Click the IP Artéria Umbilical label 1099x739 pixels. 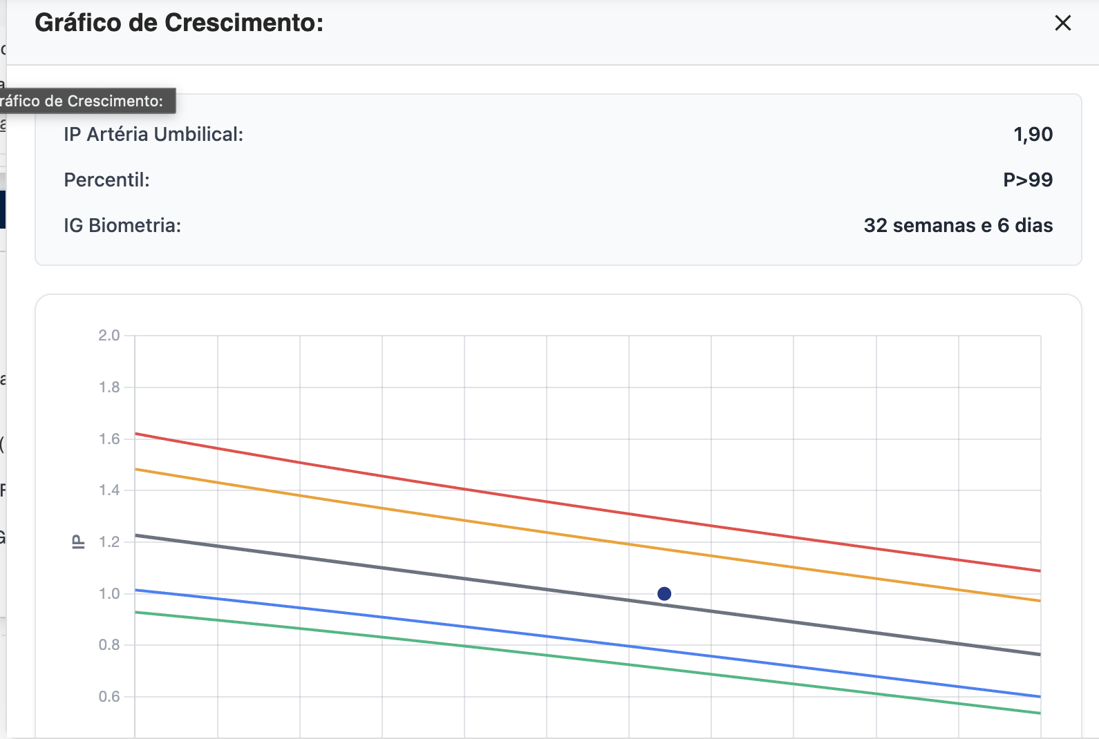(x=153, y=135)
